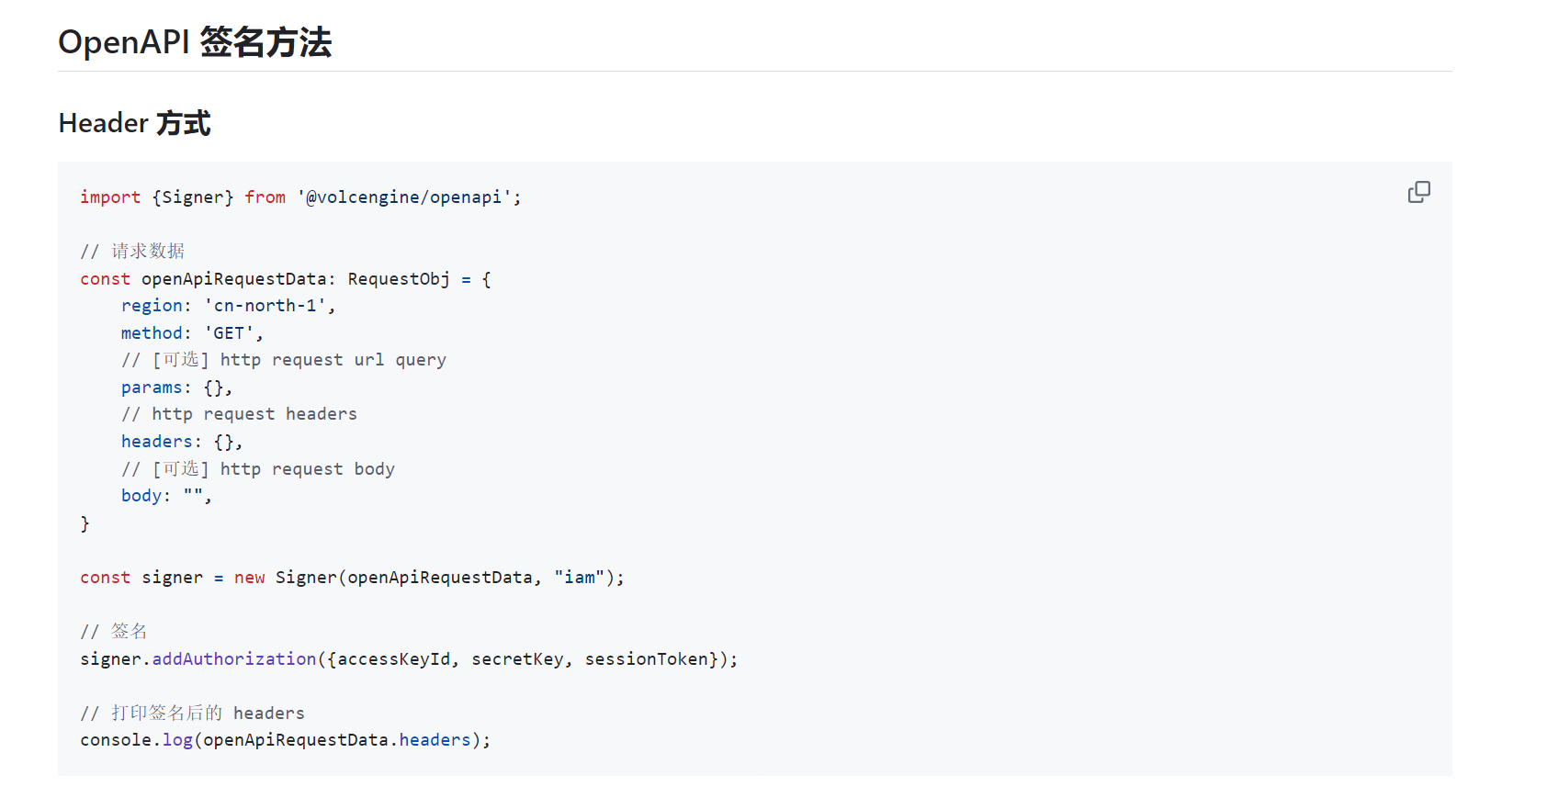This screenshot has height=798, width=1547.
Task: Click the "body" property key
Action: point(141,496)
